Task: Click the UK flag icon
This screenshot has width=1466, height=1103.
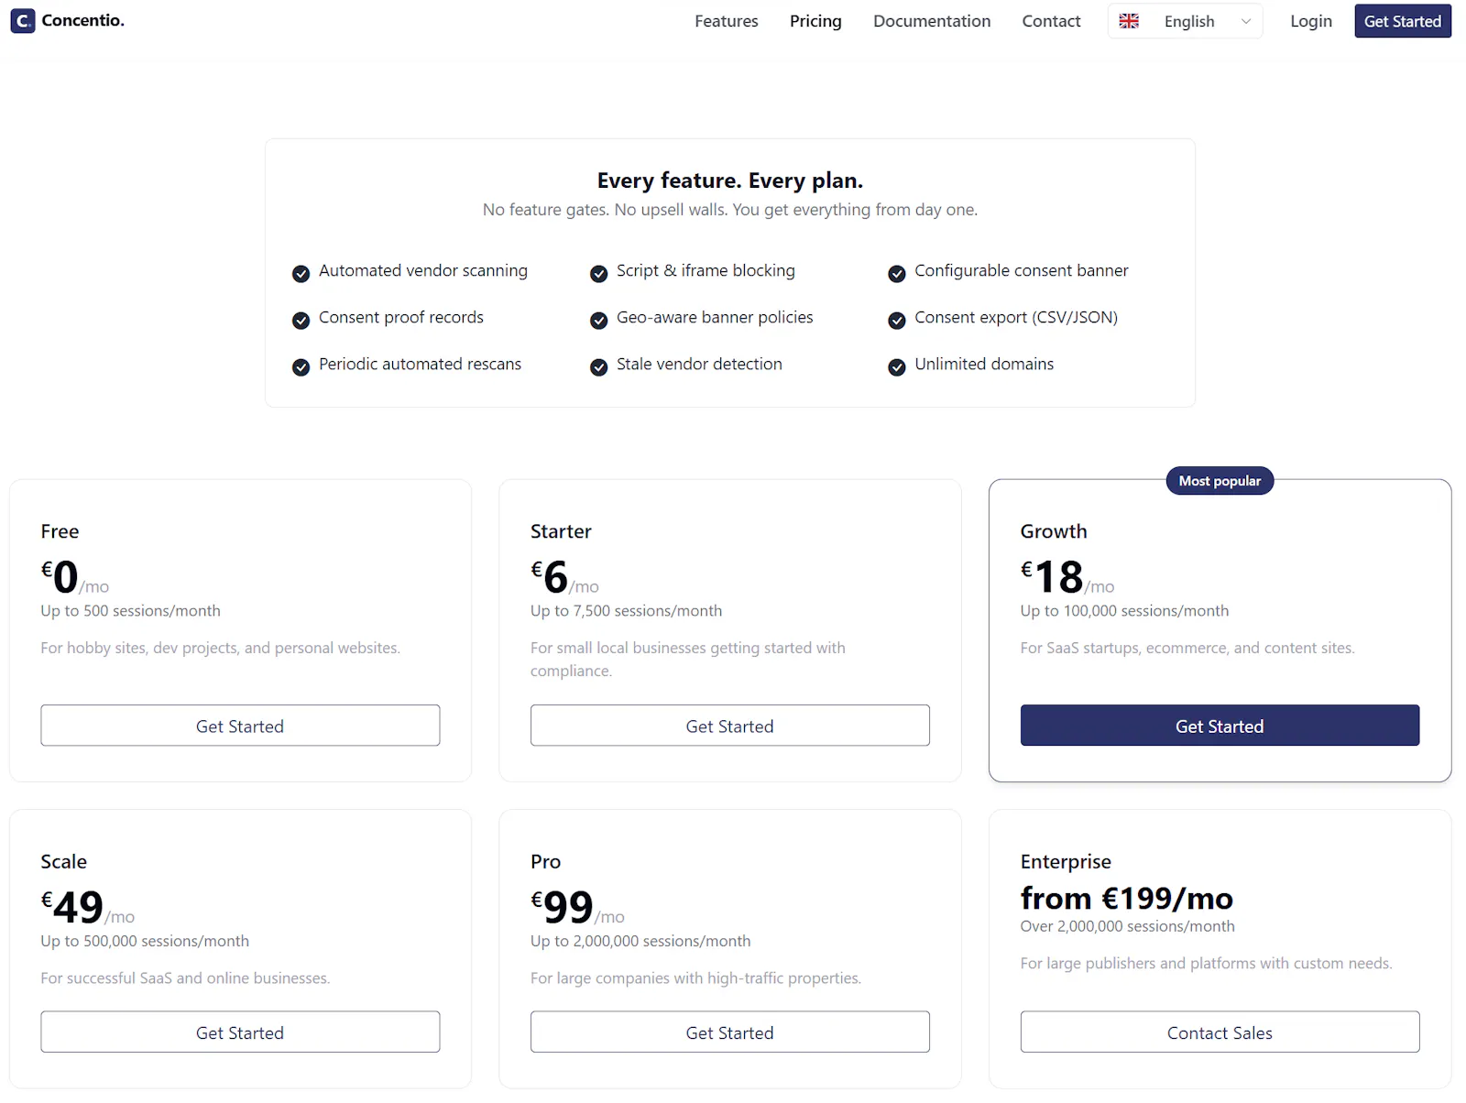Action: pos(1129,21)
